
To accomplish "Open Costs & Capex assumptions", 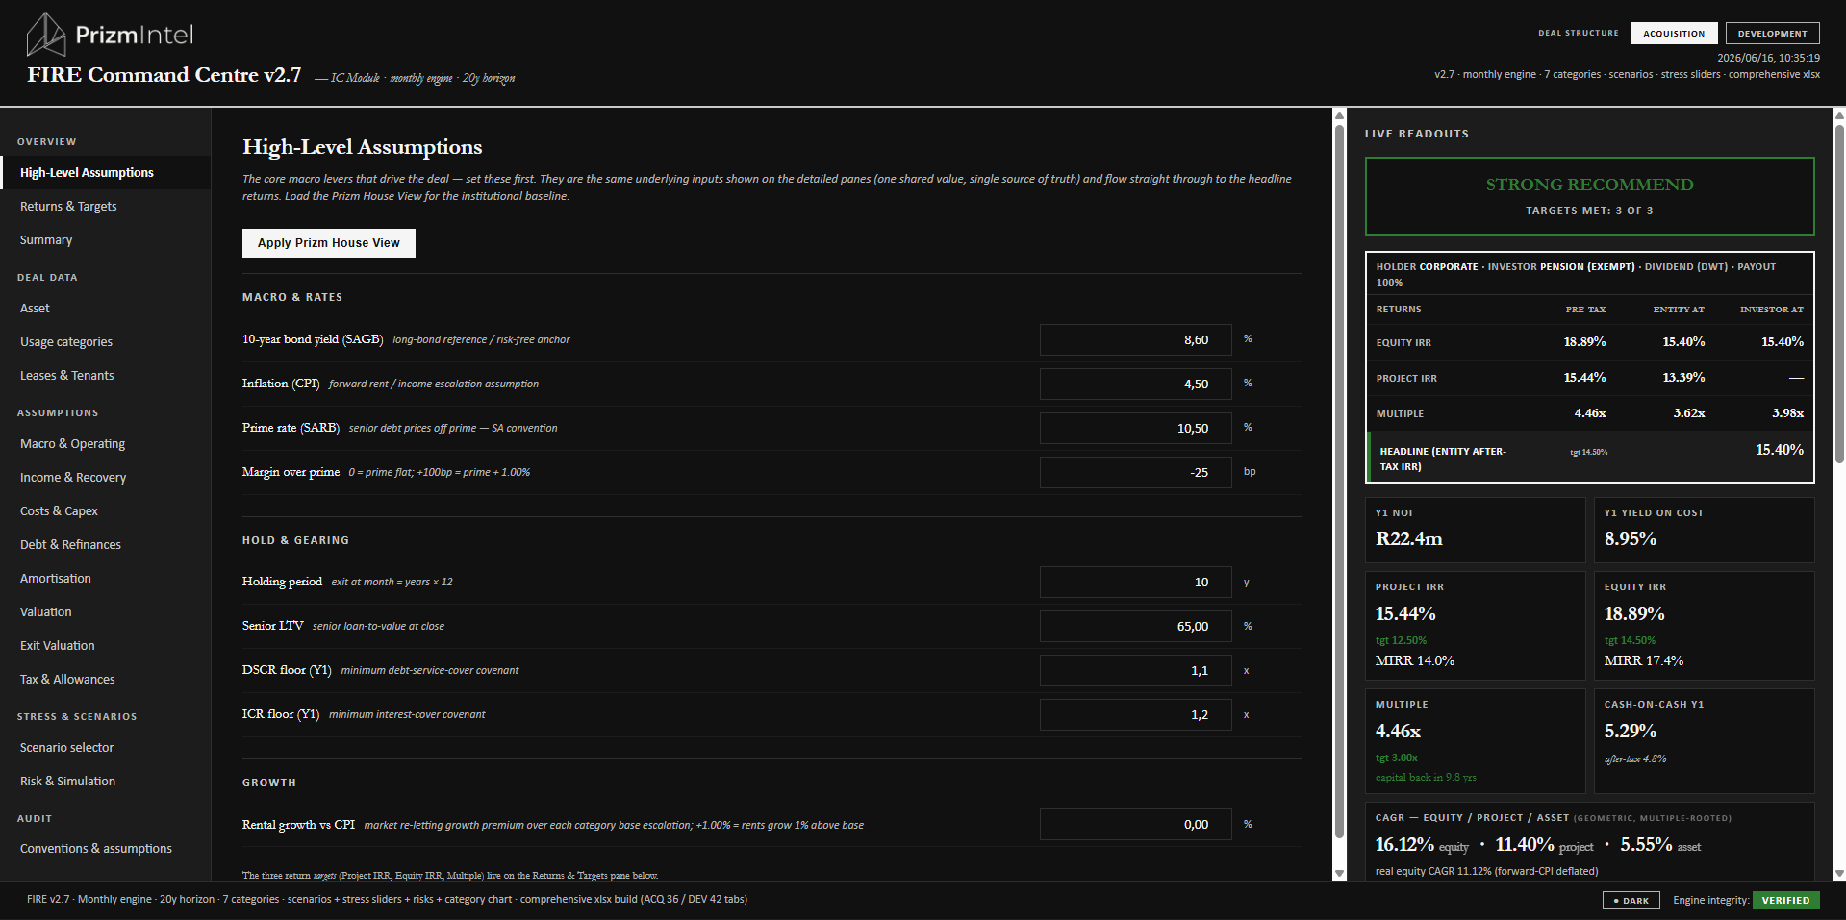I will click(105, 511).
